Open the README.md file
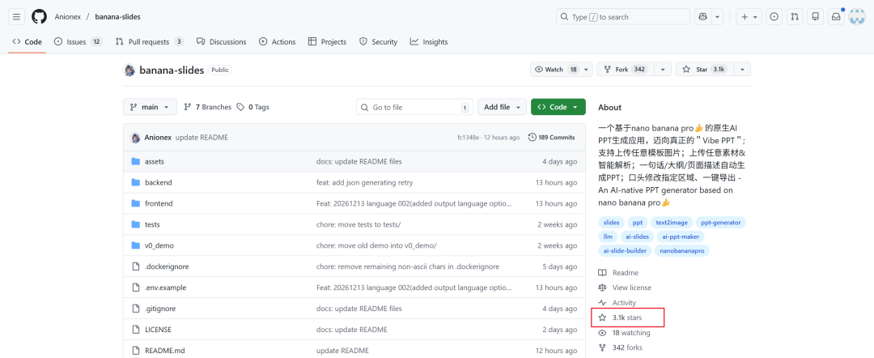 164,351
